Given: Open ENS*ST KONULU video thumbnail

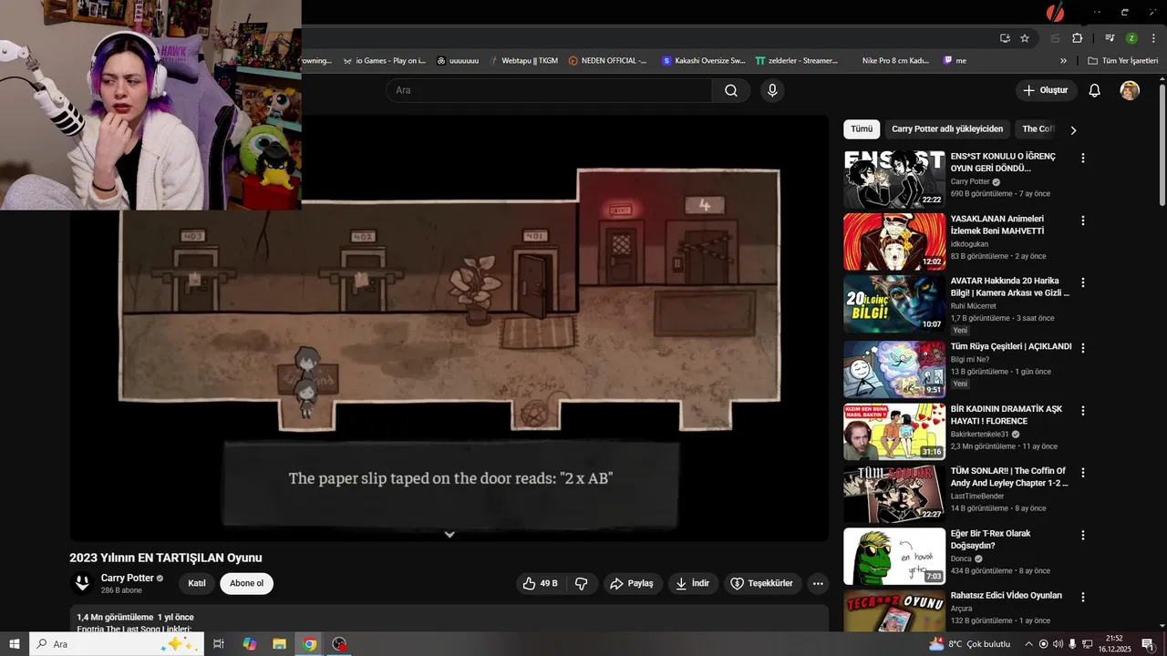Looking at the screenshot, I should click(894, 179).
